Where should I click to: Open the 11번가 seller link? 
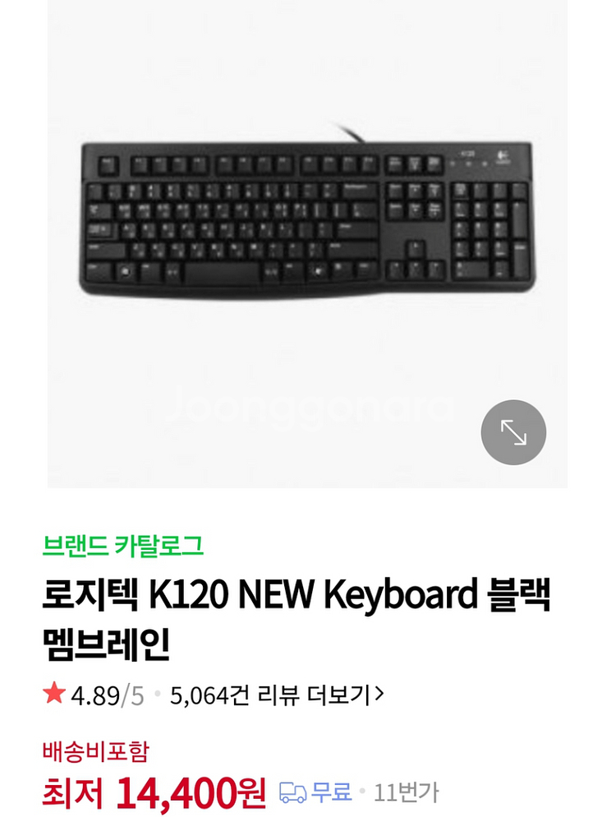(x=407, y=792)
